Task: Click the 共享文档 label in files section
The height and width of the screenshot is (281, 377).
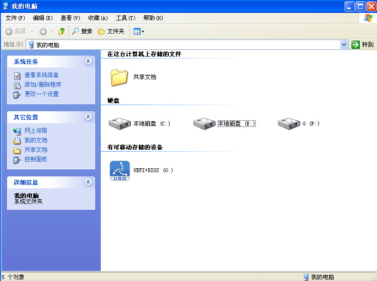Action: [x=145, y=77]
